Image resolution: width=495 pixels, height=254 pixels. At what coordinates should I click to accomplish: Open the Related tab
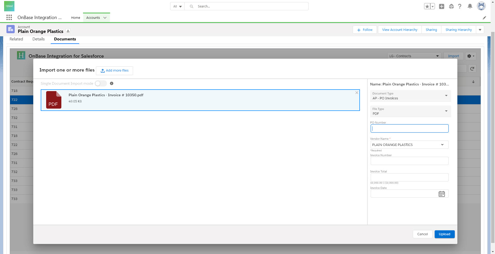coord(16,39)
